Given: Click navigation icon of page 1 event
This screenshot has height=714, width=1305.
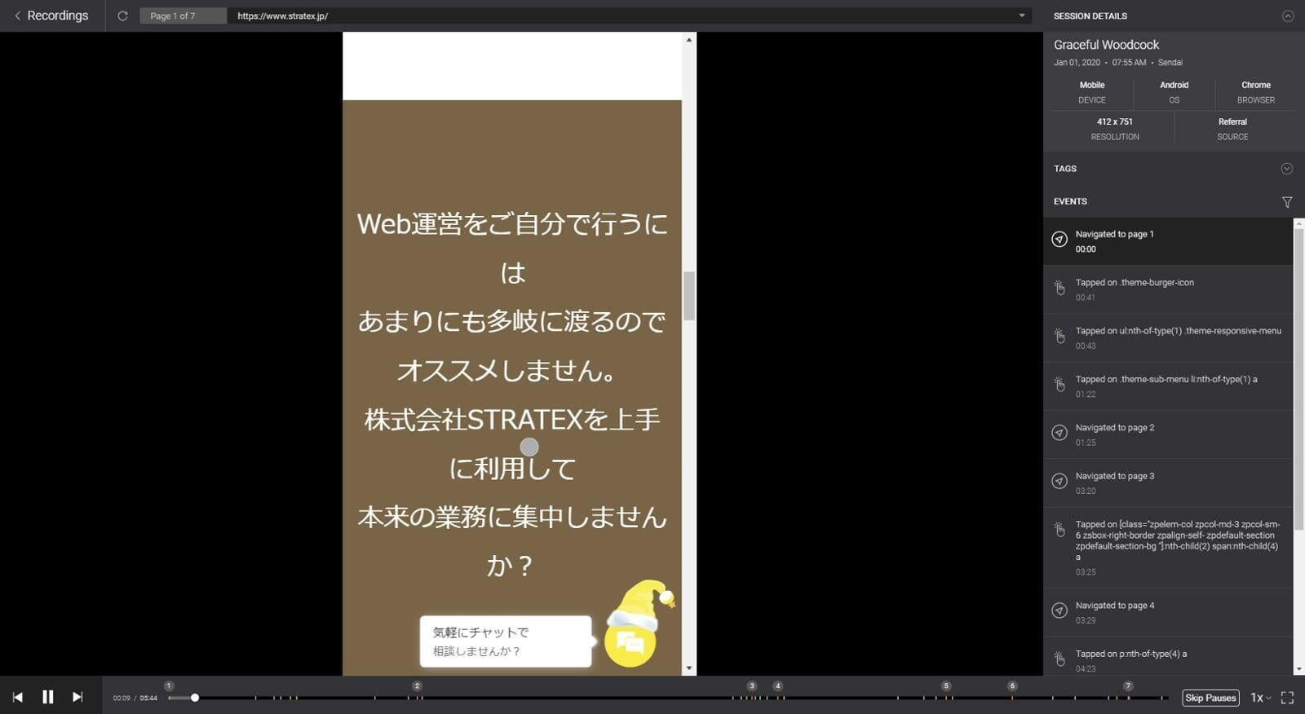Looking at the screenshot, I should (x=1059, y=240).
